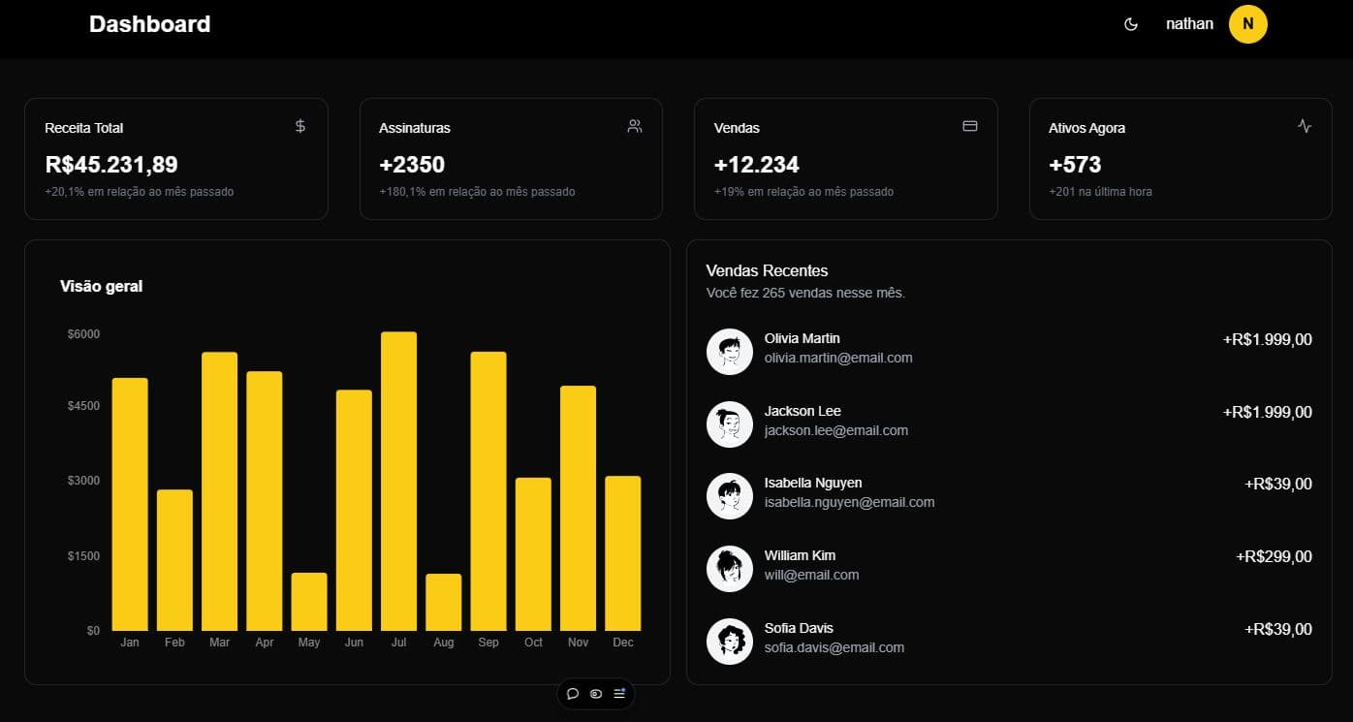1353x722 pixels.
Task: Click the credit card icon on the Vendas card
Action: pos(969,125)
